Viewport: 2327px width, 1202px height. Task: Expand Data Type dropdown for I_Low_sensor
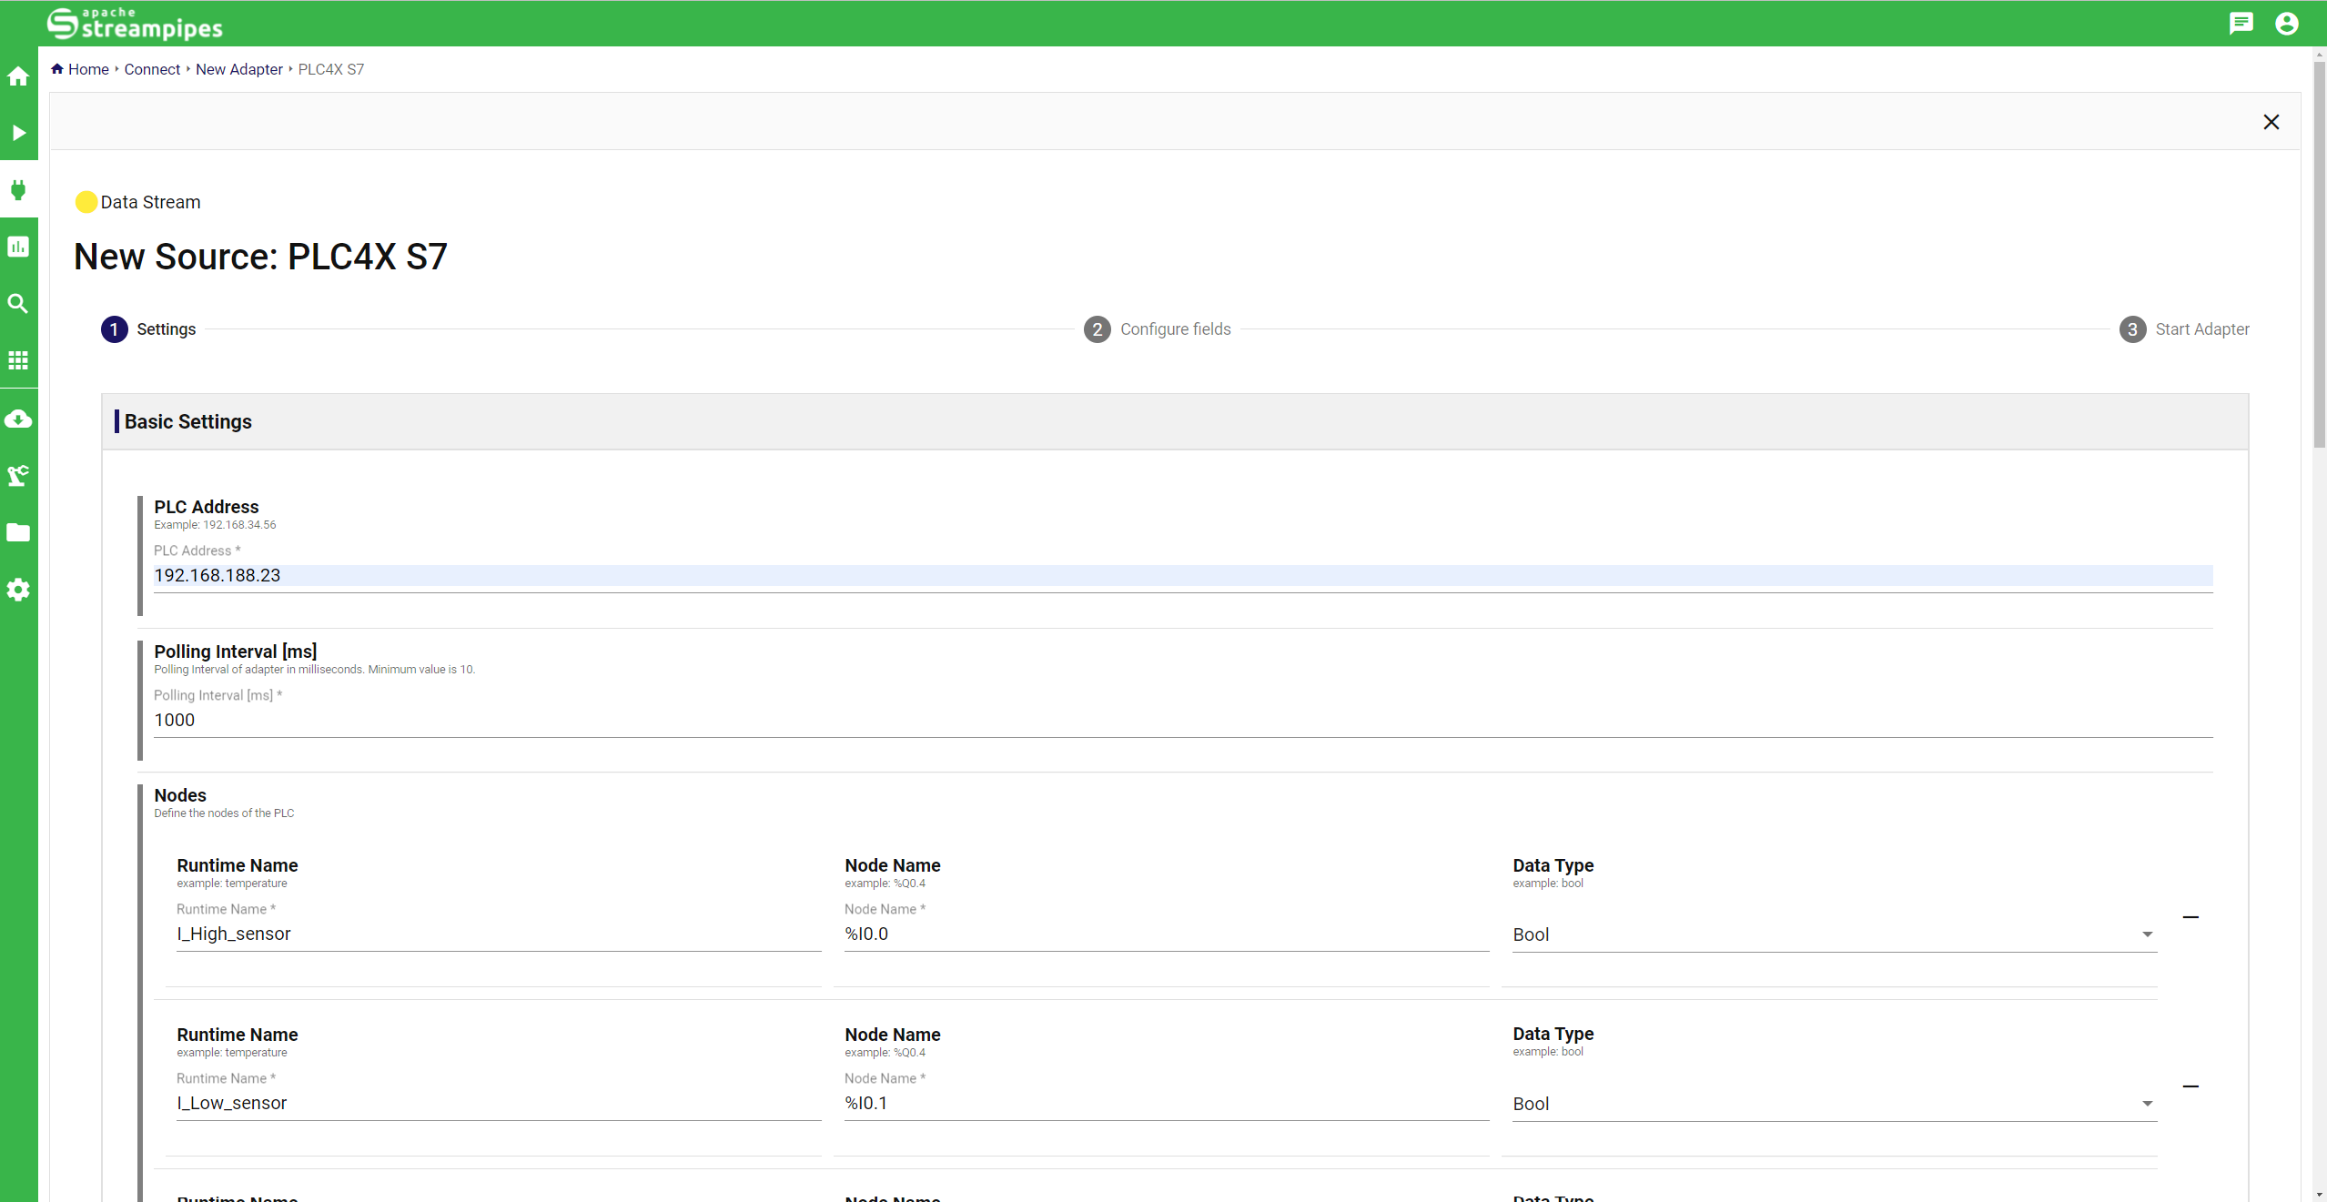tap(1834, 1104)
